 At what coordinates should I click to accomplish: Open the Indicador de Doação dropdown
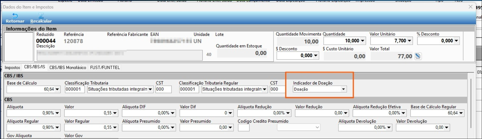click(343, 89)
